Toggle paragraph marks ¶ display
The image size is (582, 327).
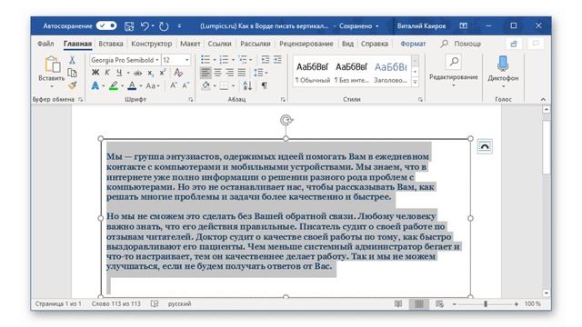click(x=264, y=85)
